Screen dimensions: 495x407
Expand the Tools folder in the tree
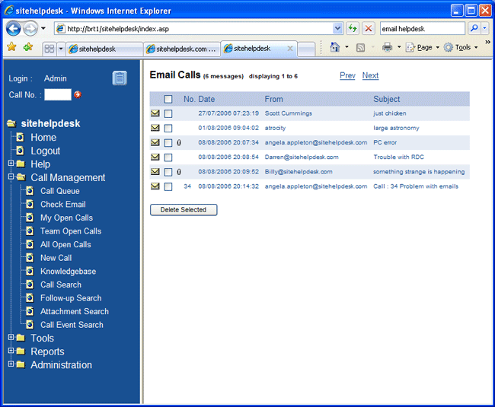[x=11, y=337]
